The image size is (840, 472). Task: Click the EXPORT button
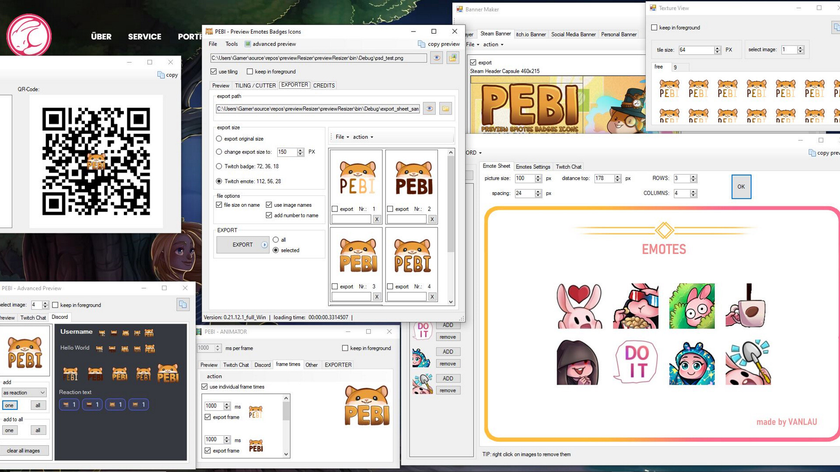[x=242, y=245]
